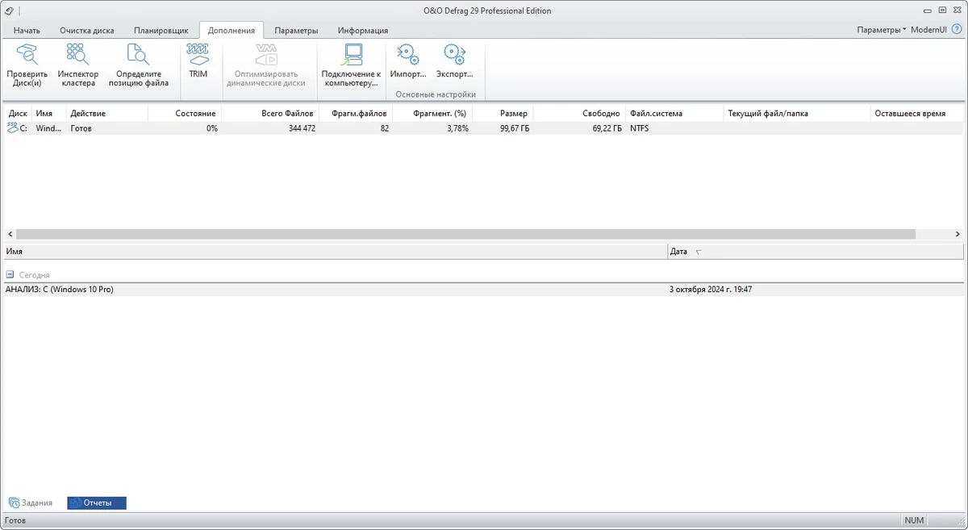The image size is (968, 530).
Task: Open the Информация tab
Action: coord(363,31)
